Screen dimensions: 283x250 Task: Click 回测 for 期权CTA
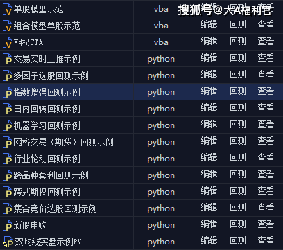point(238,41)
